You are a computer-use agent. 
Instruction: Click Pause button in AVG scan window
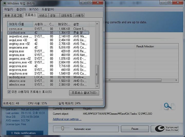tap(135, 129)
